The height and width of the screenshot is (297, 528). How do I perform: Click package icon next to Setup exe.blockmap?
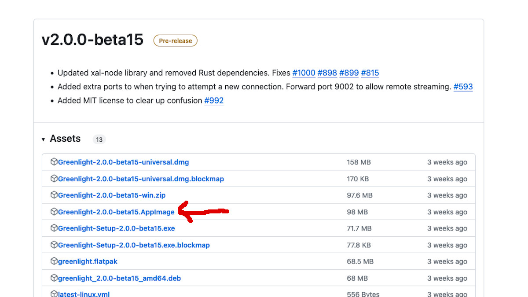pyautogui.click(x=54, y=245)
